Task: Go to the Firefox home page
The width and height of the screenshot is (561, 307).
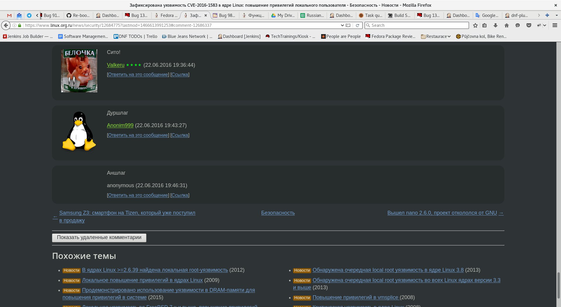Action: (x=507, y=25)
